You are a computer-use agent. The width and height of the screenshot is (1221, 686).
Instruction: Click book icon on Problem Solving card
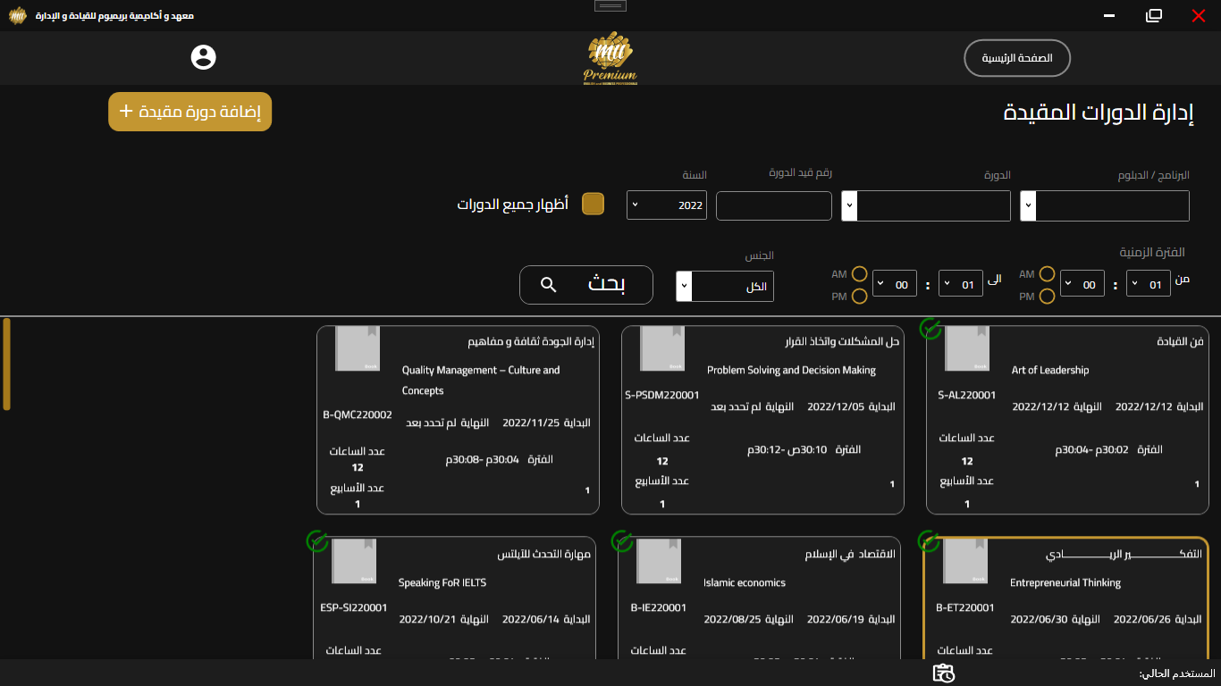(662, 348)
